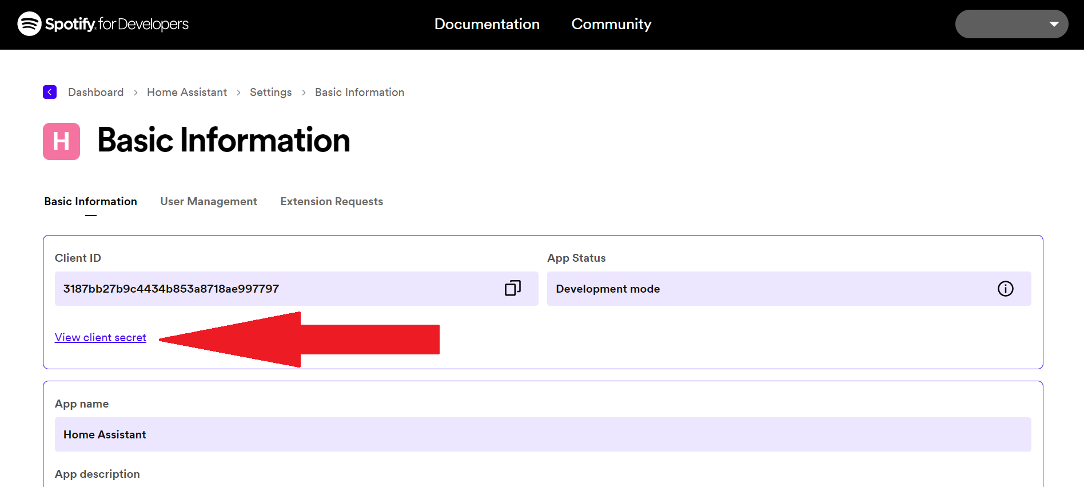This screenshot has width=1084, height=487.
Task: Click Home Assistant in the breadcrumb
Action: 187,92
